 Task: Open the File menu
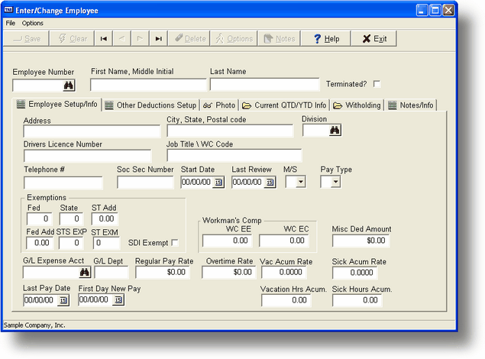pyautogui.click(x=10, y=23)
